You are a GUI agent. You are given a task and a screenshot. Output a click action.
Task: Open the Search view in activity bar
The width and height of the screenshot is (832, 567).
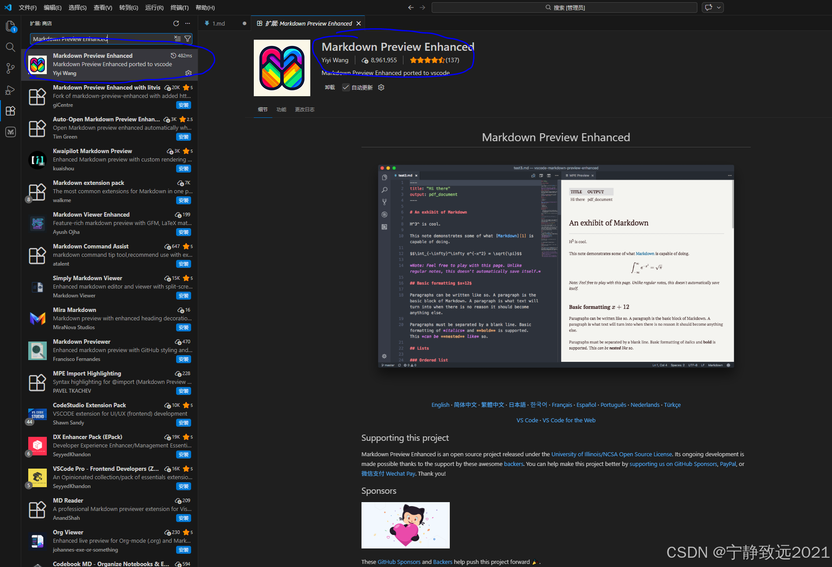tap(11, 47)
